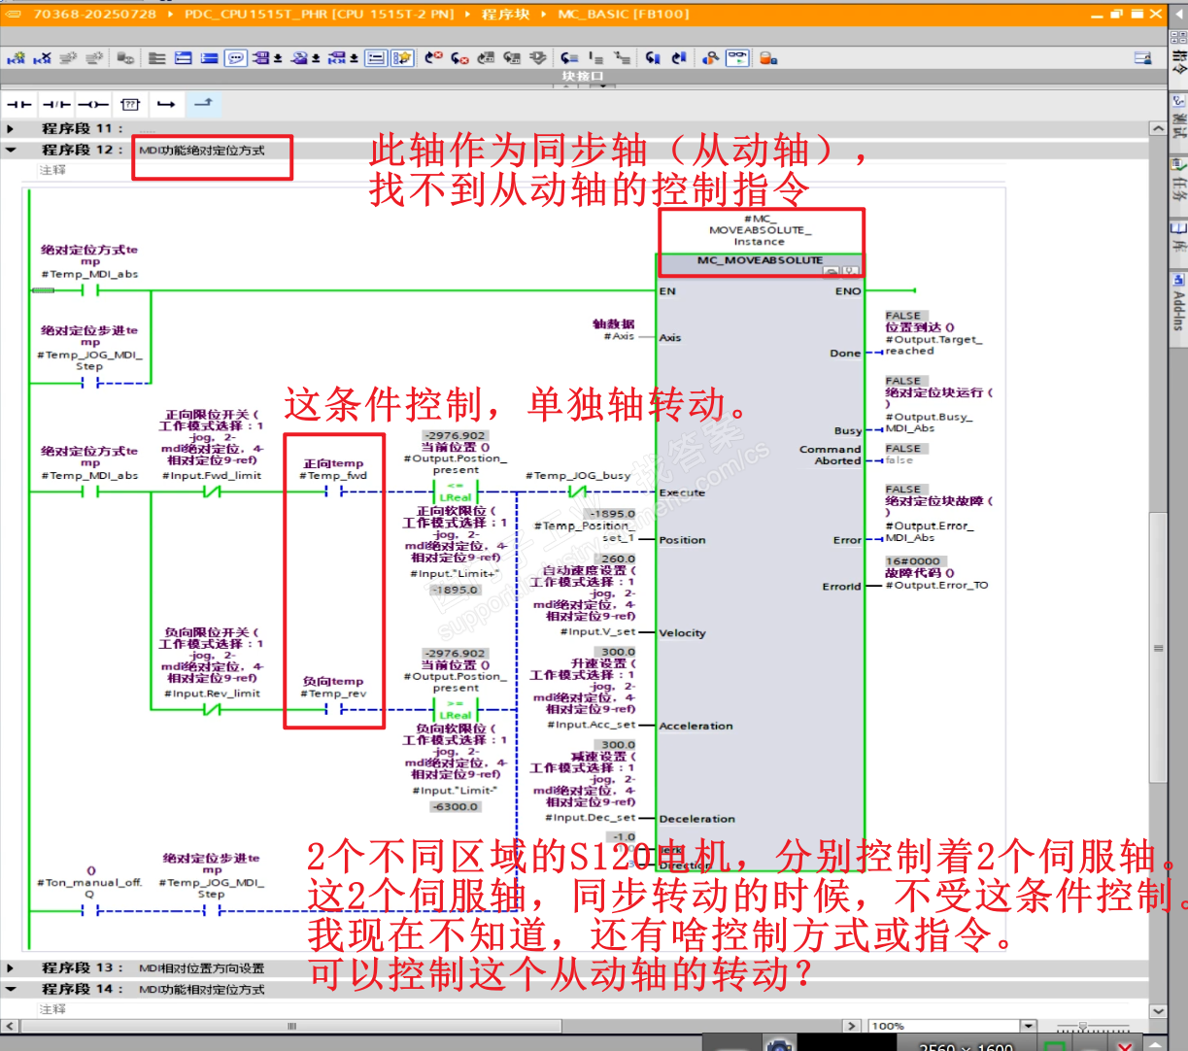Click the horizontal scrollbar right arrow
This screenshot has height=1051, width=1188.
click(x=852, y=1026)
